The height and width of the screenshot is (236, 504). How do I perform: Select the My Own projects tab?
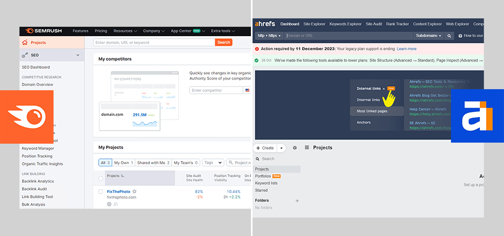[x=123, y=163]
